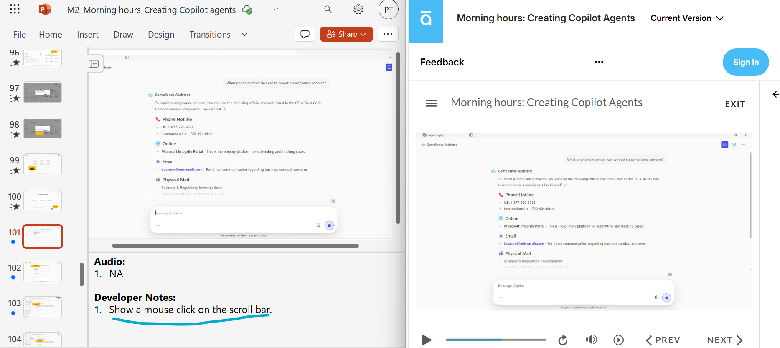
Task: Click the back arrow at the right edge
Action: tap(775, 95)
